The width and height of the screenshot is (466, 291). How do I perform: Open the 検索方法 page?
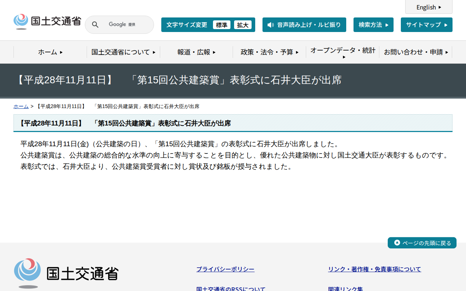point(374,25)
